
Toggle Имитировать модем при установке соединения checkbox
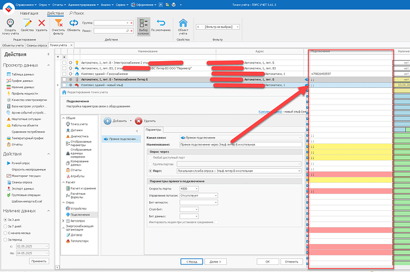point(216,222)
